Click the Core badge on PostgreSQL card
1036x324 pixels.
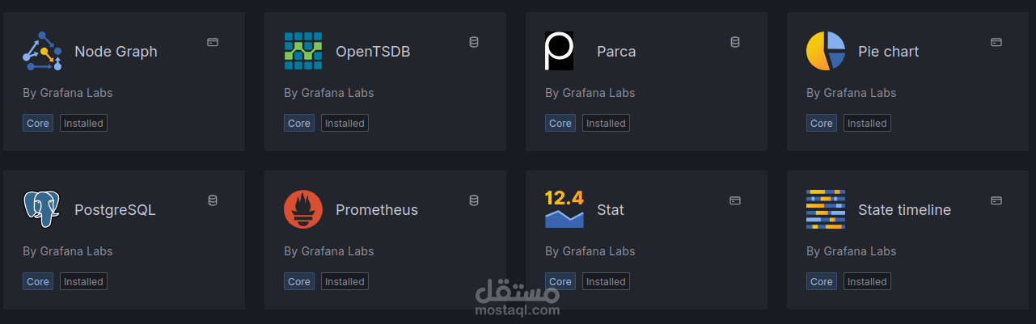coord(38,282)
